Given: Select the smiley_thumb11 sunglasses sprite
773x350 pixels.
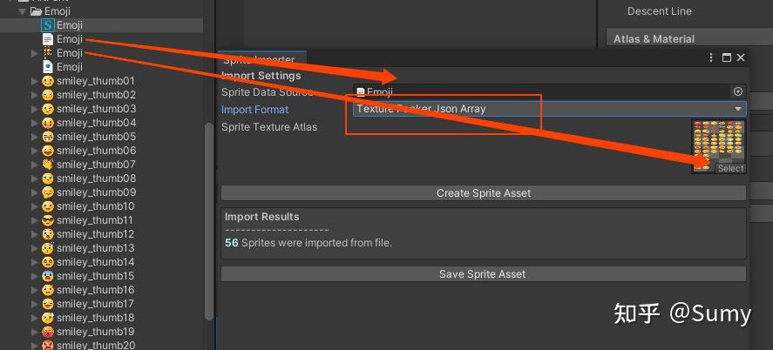Looking at the screenshot, I should tap(48, 220).
